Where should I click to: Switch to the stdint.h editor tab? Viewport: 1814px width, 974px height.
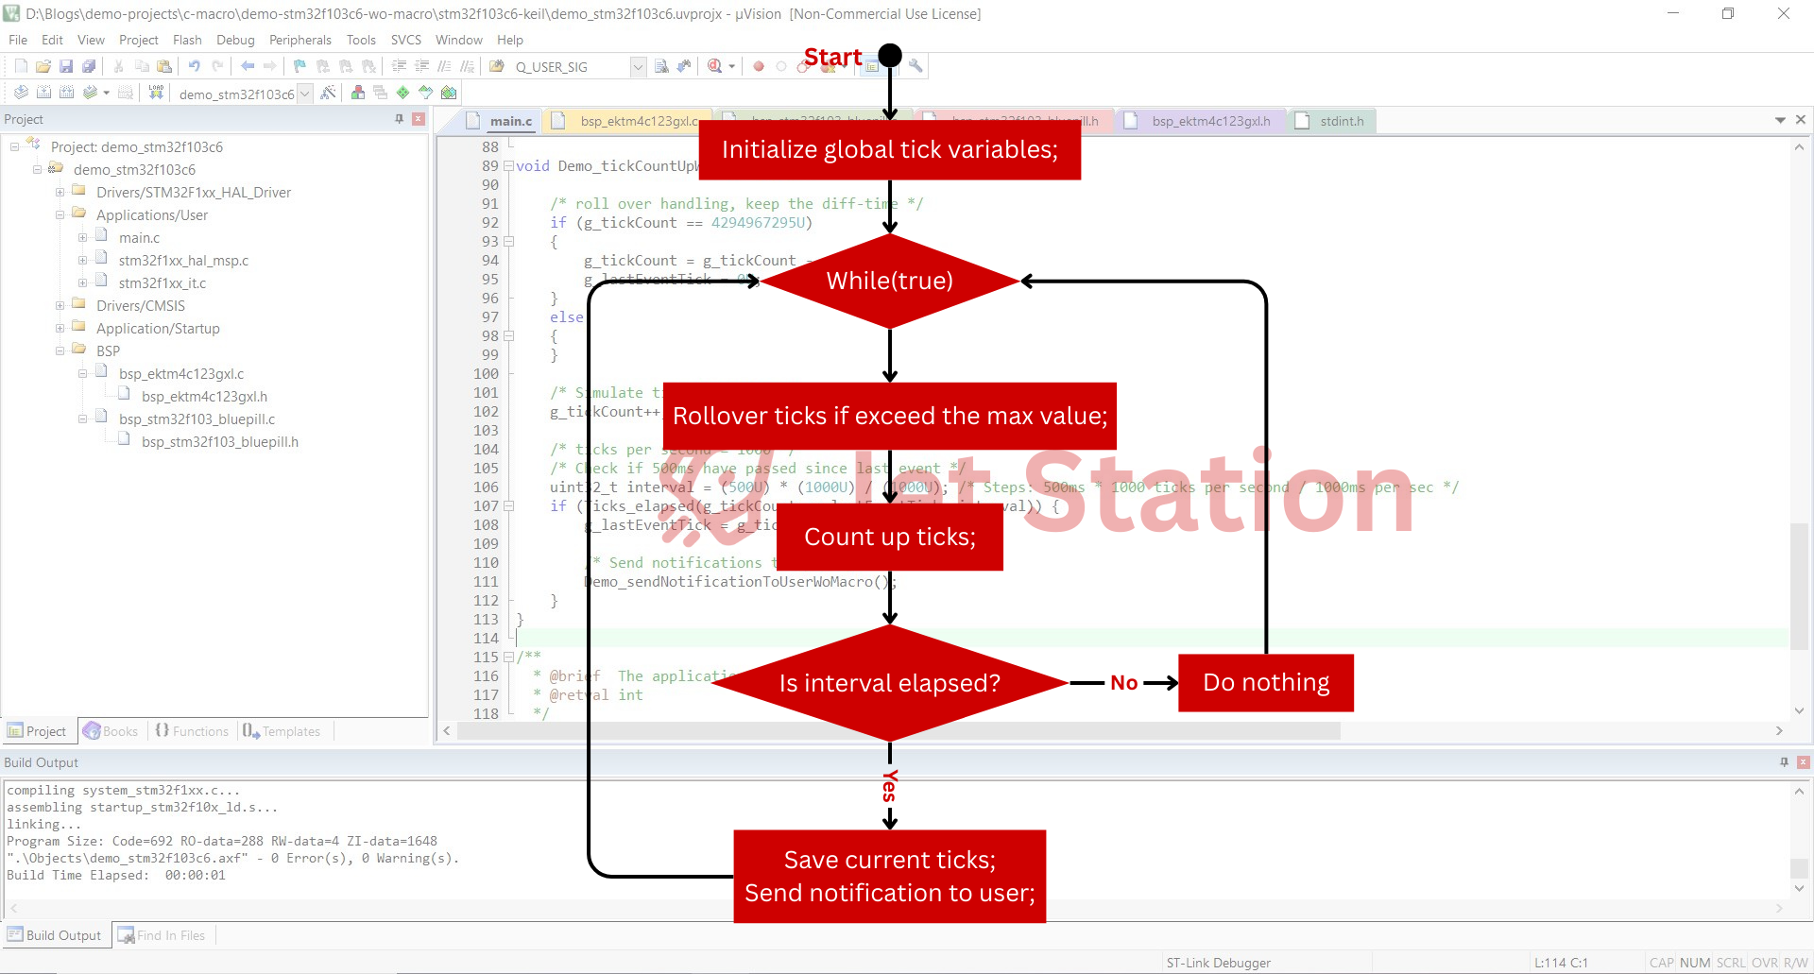pyautogui.click(x=1341, y=121)
